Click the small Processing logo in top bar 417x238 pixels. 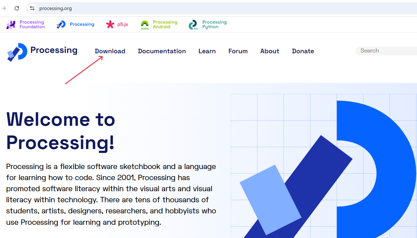tap(61, 24)
